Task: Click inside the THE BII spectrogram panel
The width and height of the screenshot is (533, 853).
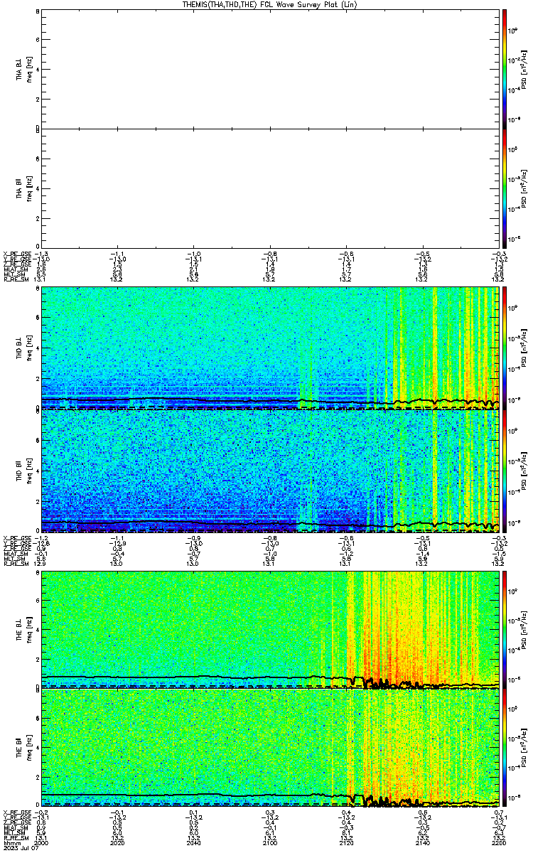Action: pos(271,747)
